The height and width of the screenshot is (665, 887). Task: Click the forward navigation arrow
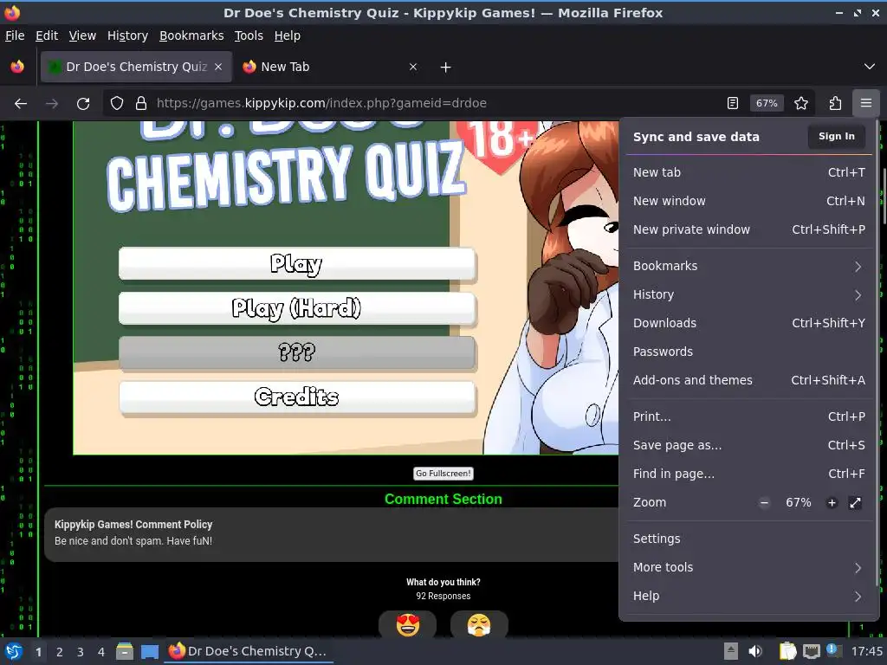(52, 104)
